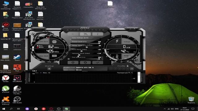Click the 42 °C temperature readout

coord(125,51)
